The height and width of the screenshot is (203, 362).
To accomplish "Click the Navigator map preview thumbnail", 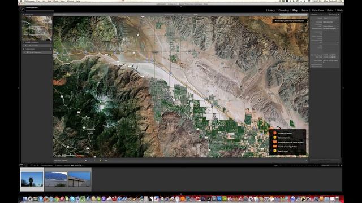I will 37,28.
